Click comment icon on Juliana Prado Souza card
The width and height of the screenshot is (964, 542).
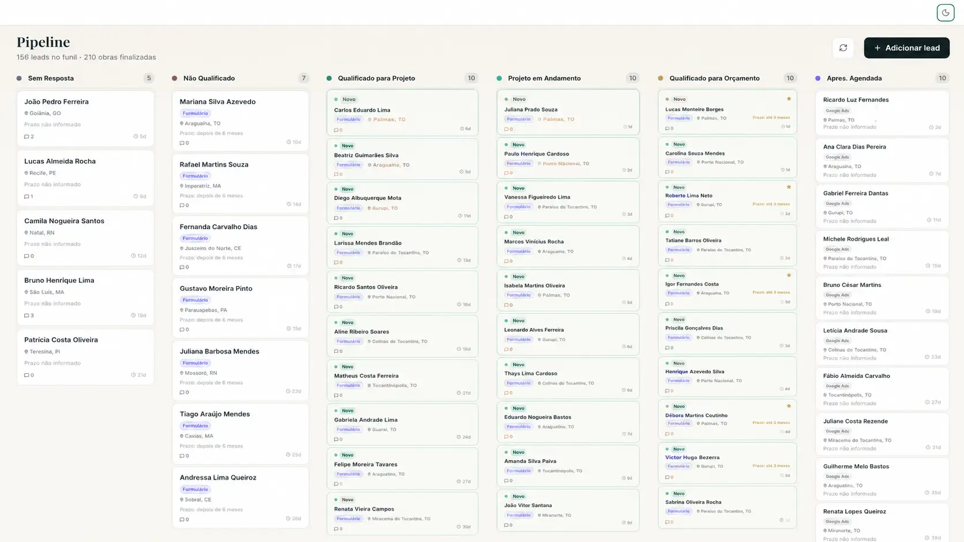506,129
